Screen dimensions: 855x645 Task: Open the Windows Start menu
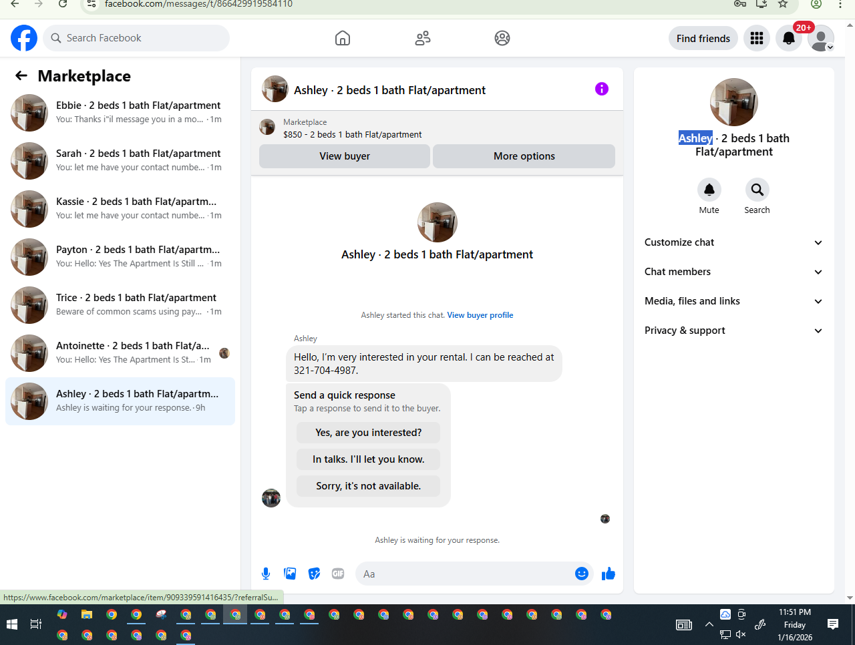point(11,624)
